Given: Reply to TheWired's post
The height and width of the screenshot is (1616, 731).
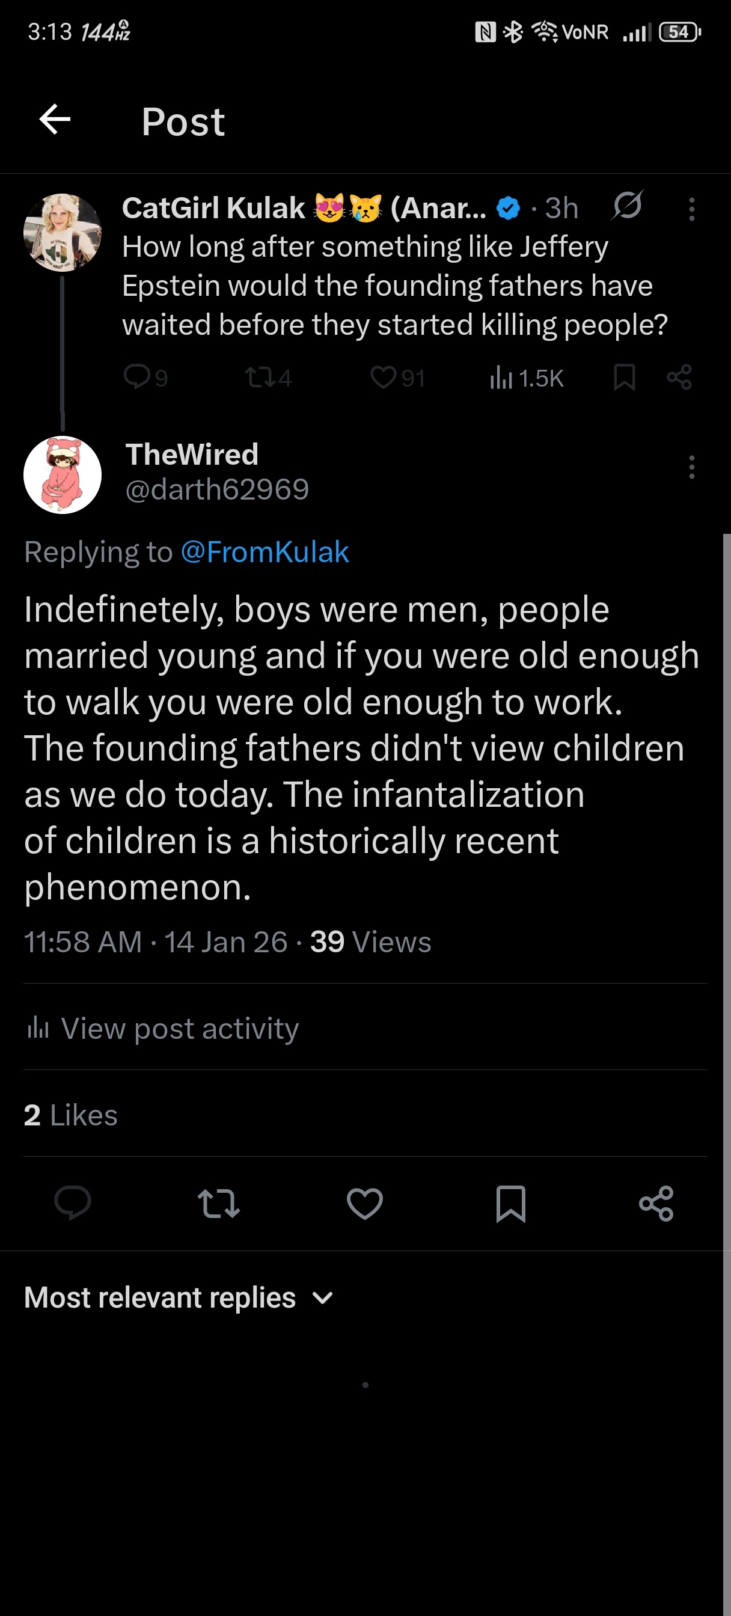Looking at the screenshot, I should (73, 1203).
